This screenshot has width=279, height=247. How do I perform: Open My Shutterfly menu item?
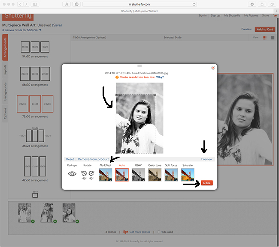tap(232, 15)
